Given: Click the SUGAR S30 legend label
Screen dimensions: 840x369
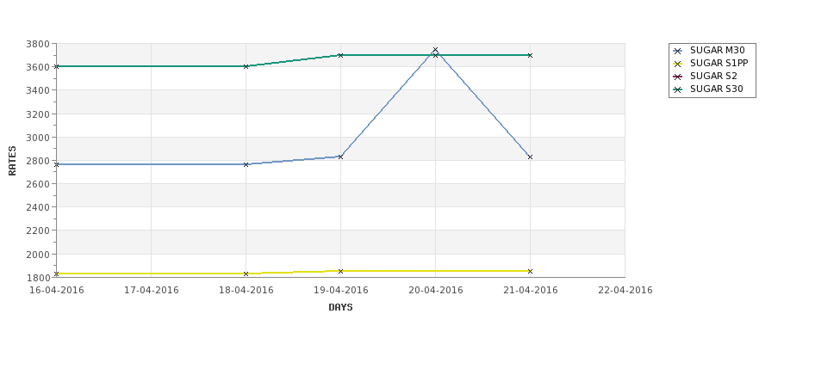Looking at the screenshot, I should point(716,89).
